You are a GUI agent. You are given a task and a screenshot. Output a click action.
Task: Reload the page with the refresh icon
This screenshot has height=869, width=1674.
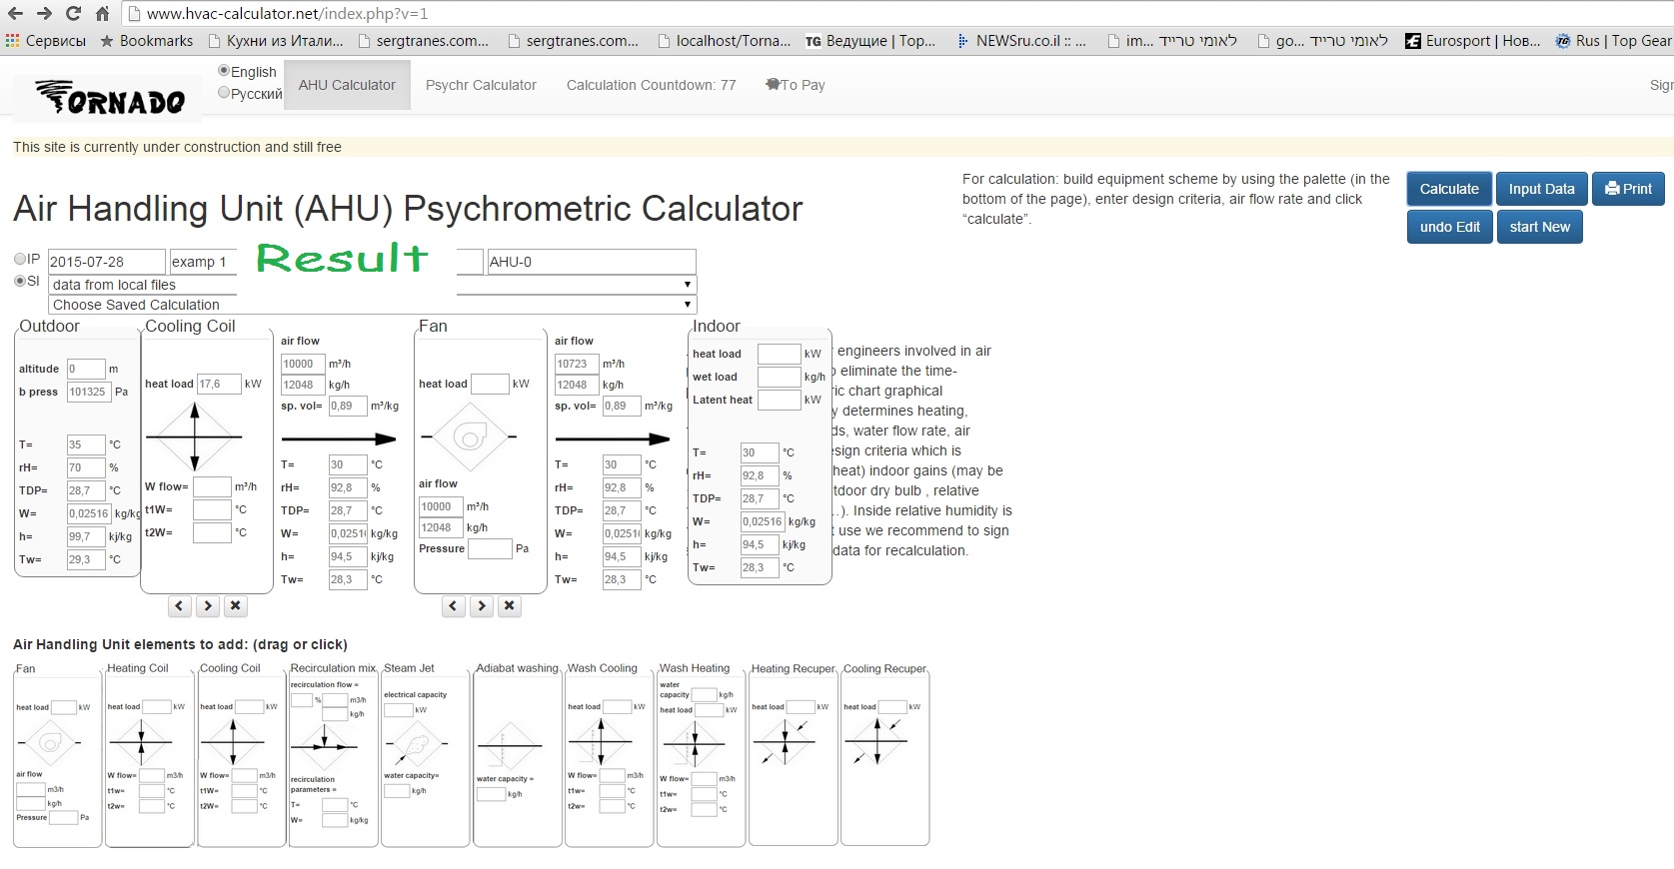click(73, 14)
